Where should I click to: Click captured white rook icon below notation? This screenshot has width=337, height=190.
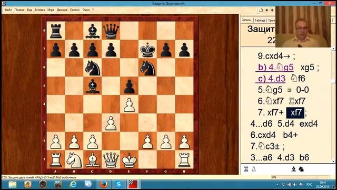coord(246,169)
